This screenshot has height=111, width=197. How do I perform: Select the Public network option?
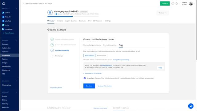pyautogui.click(x=89, y=55)
